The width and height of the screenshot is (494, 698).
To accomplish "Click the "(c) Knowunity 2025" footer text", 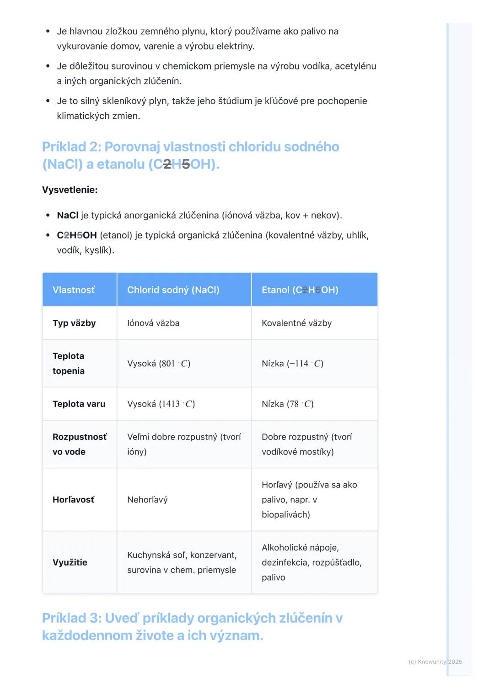I will point(435,661).
